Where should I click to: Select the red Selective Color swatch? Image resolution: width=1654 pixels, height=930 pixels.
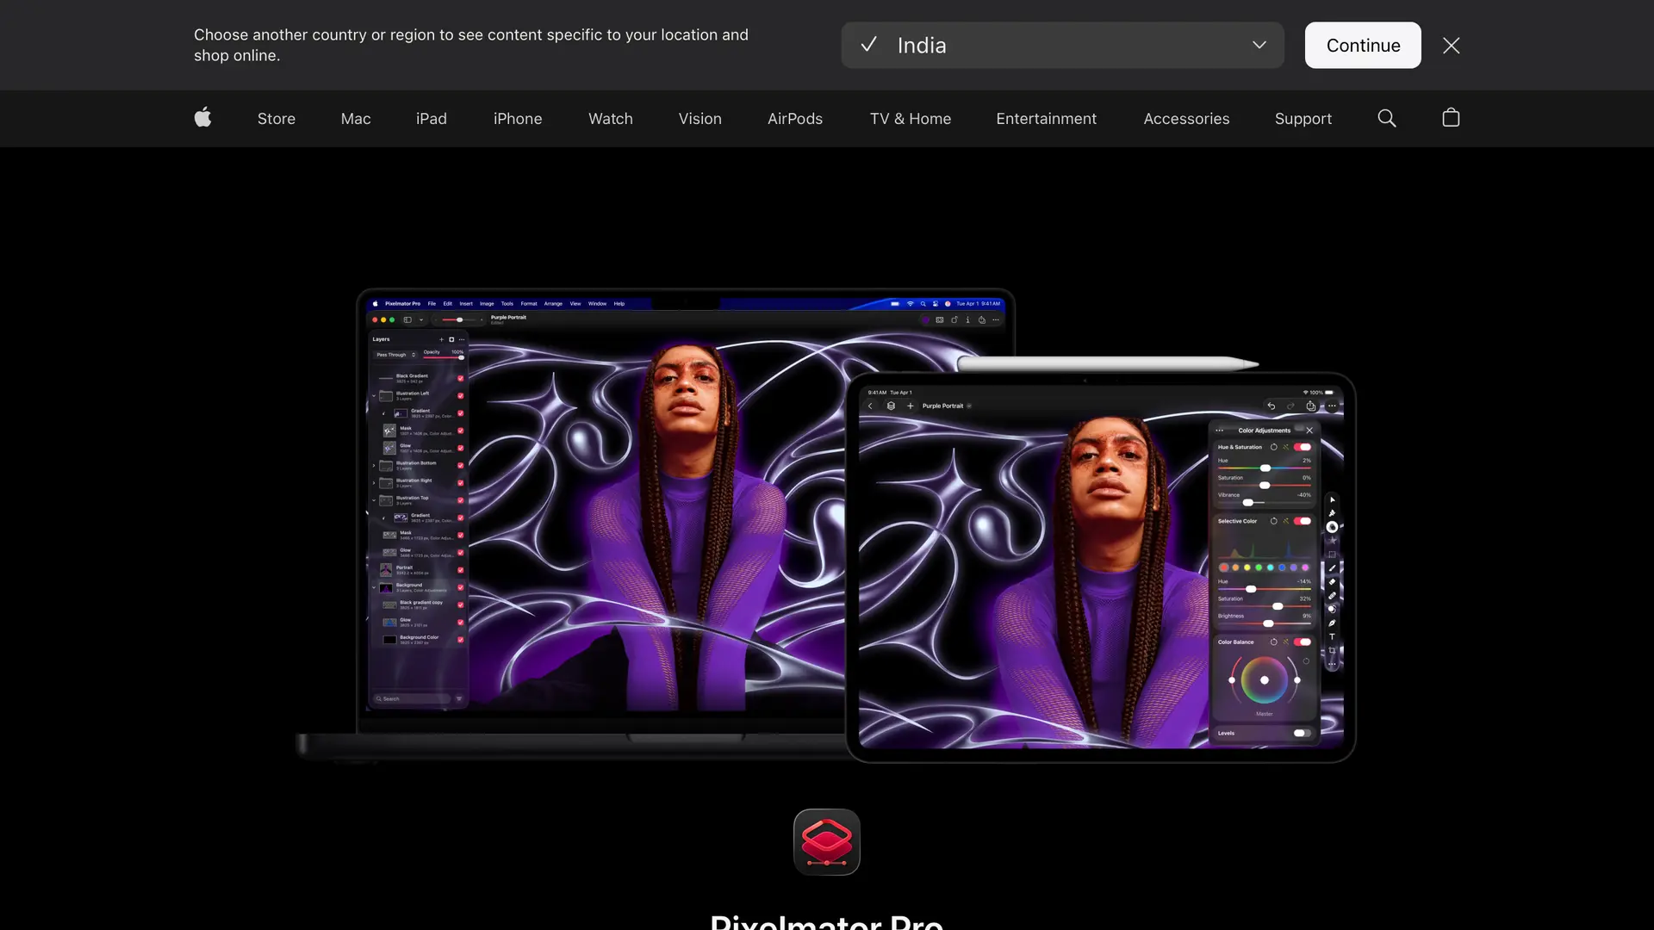coord(1223,567)
